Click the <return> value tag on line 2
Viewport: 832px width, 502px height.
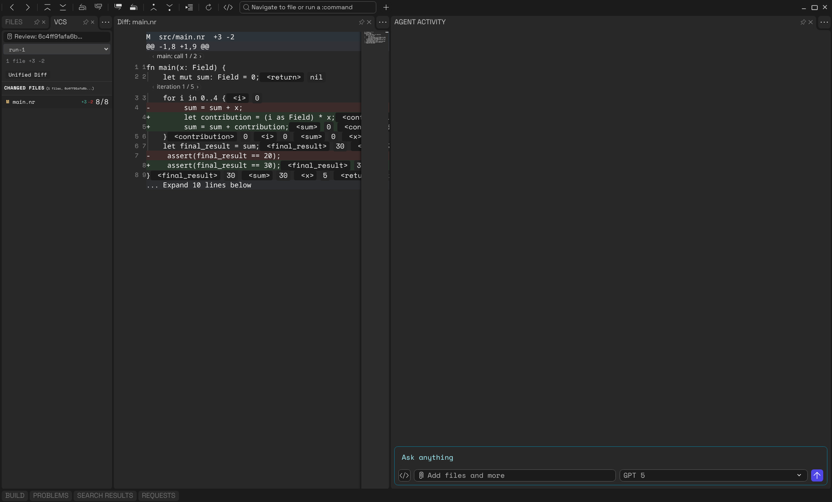(283, 78)
